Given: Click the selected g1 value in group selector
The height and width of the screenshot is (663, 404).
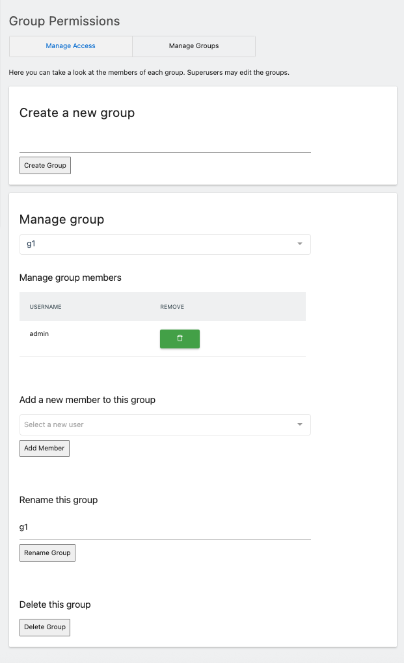Looking at the screenshot, I should point(31,244).
